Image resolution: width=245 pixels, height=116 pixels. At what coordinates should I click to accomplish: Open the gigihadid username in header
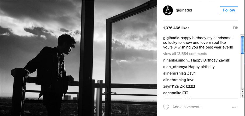[x=184, y=10]
